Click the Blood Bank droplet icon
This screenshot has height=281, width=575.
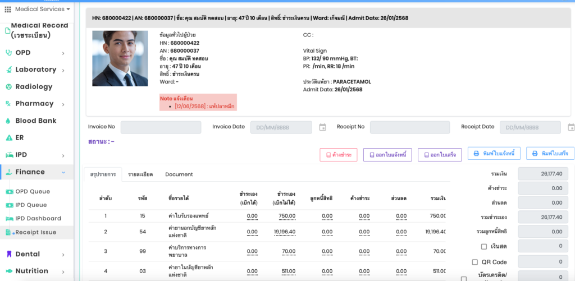pyautogui.click(x=9, y=121)
